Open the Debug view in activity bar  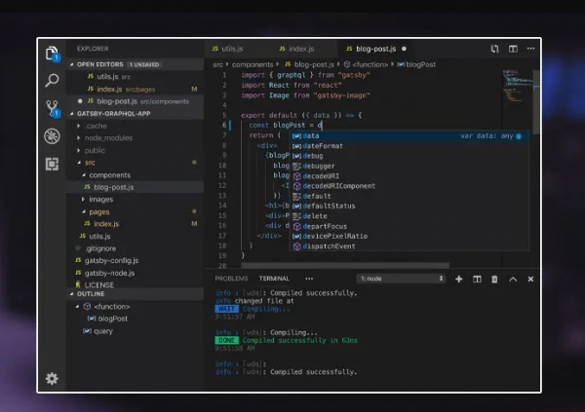(52, 136)
